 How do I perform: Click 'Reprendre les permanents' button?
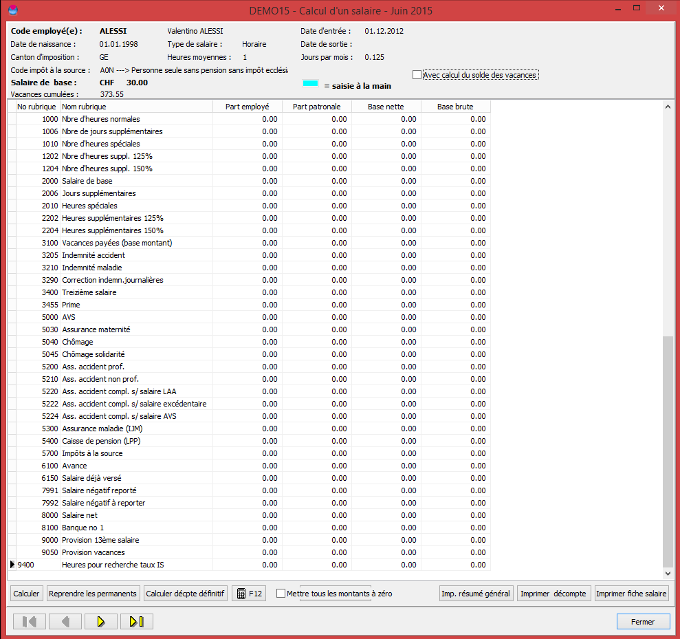tap(93, 594)
